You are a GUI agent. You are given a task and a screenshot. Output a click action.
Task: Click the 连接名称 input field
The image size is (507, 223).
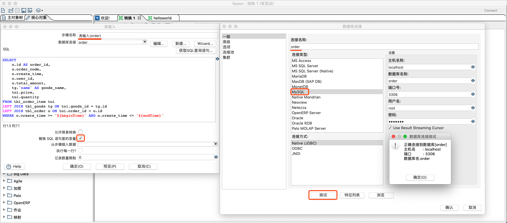(x=384, y=47)
